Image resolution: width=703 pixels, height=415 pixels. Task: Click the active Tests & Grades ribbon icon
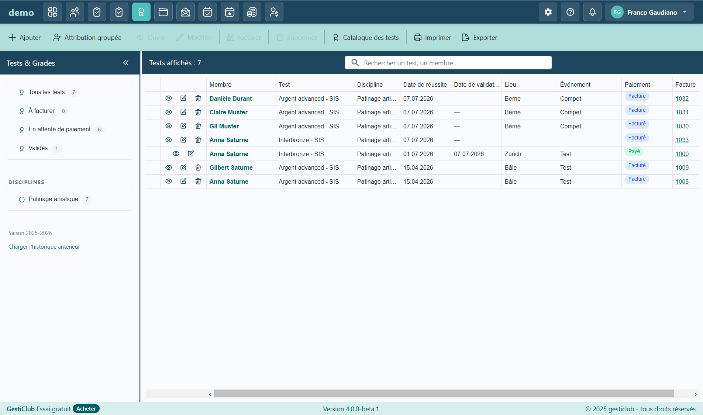click(141, 12)
